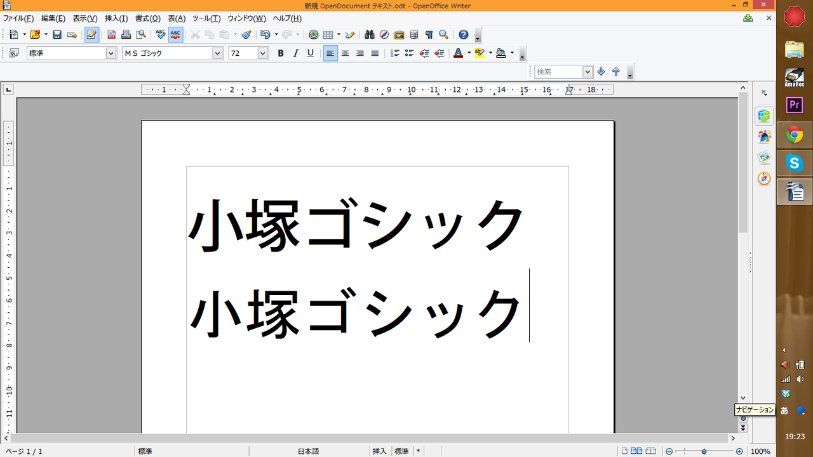Click the Format Paintbrush icon

click(246, 35)
